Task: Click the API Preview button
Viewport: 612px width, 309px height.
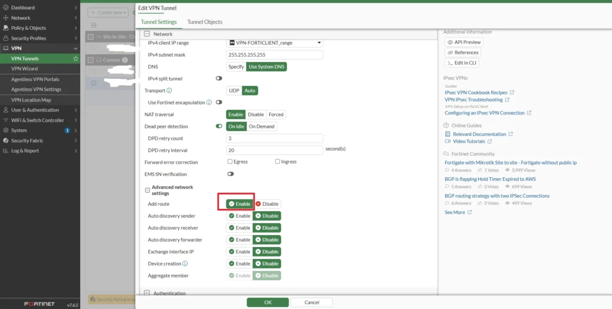Action: 464,42
